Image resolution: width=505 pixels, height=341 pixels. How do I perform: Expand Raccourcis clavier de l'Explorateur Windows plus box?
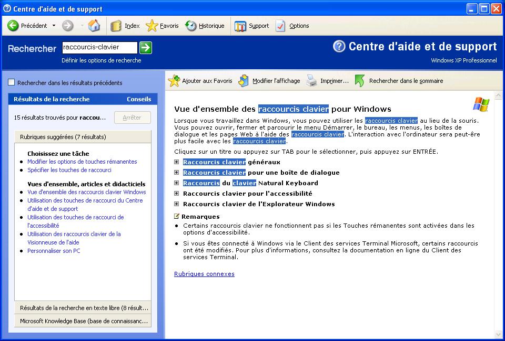(x=177, y=204)
